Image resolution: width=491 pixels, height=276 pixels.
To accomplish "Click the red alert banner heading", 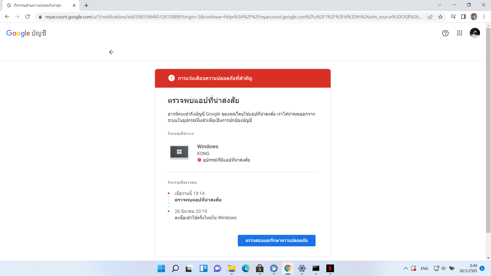I will point(215,78).
